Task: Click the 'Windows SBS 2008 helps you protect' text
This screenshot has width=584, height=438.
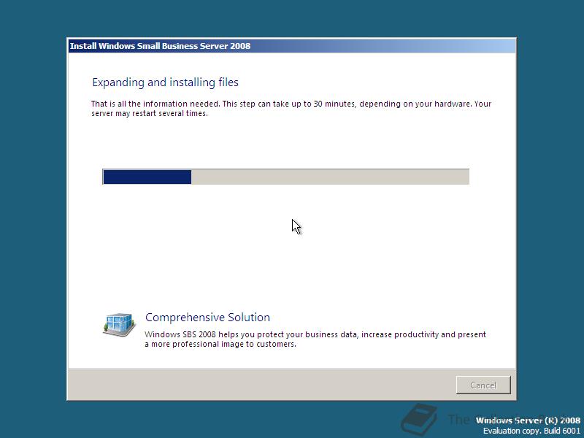Action: click(x=315, y=339)
